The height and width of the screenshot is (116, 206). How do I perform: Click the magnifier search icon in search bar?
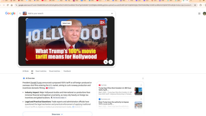[x=20, y=14]
